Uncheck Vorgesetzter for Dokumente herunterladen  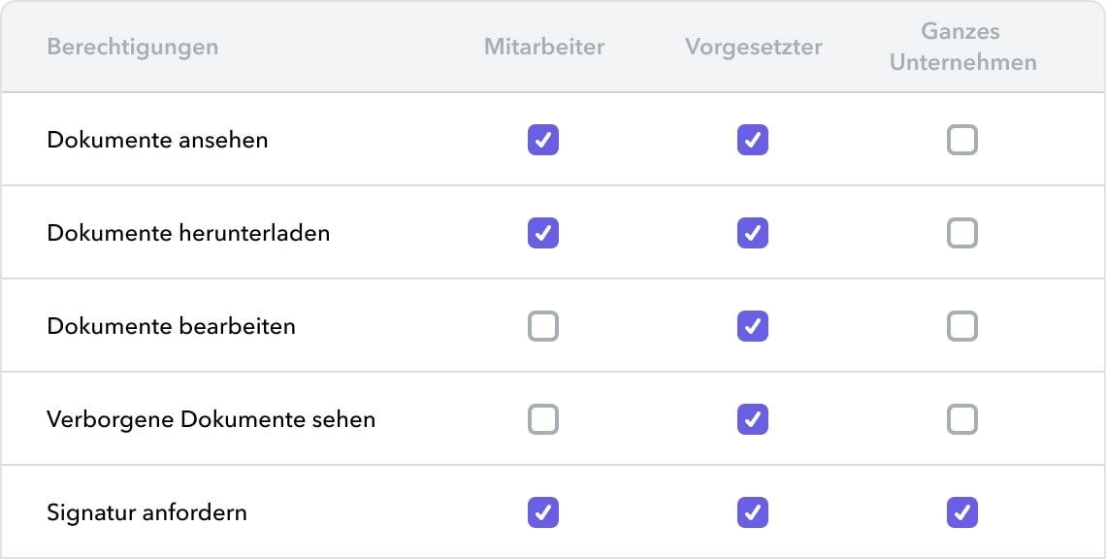coord(753,233)
